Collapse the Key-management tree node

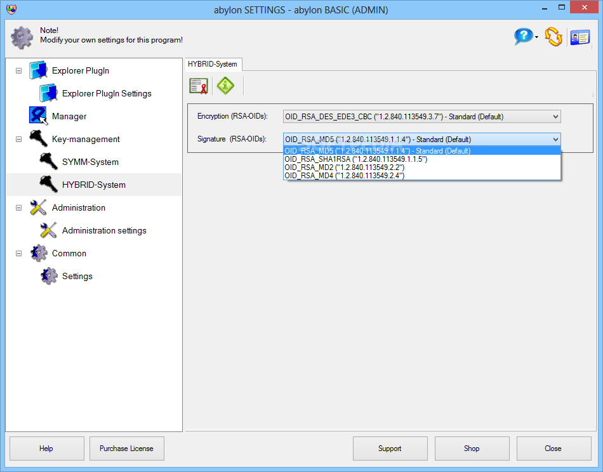18,139
